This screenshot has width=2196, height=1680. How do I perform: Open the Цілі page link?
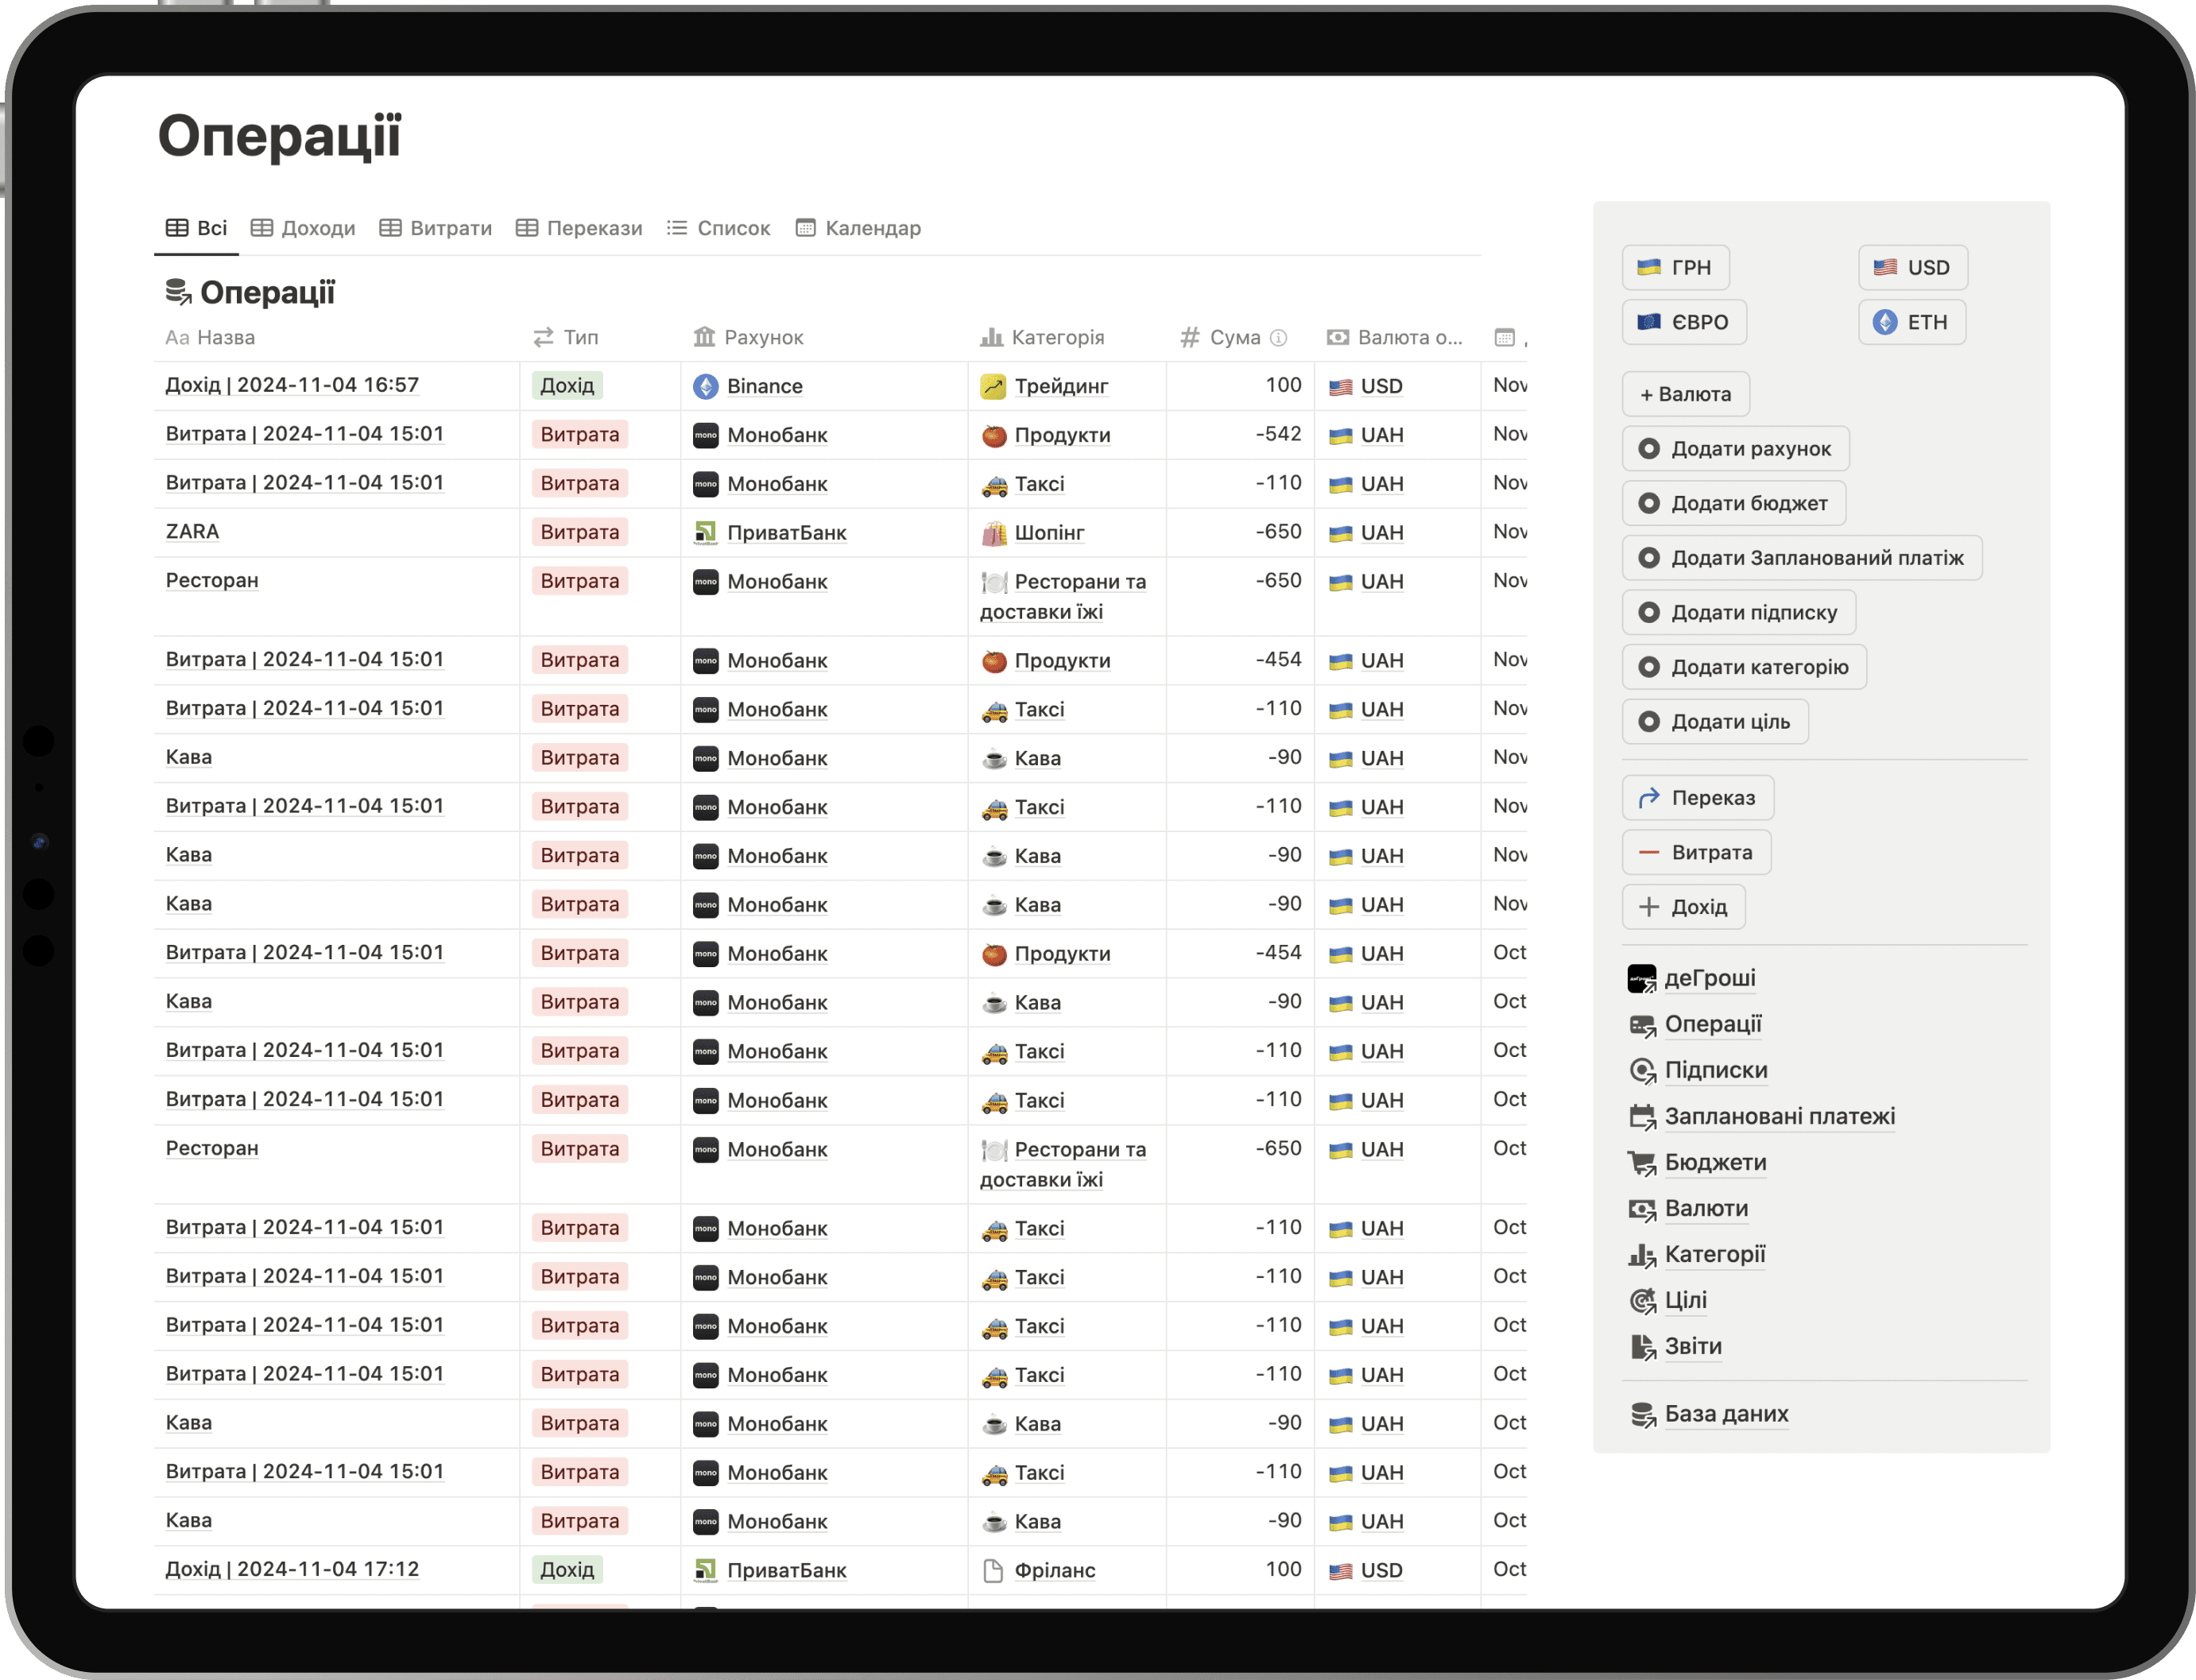(x=1686, y=1300)
